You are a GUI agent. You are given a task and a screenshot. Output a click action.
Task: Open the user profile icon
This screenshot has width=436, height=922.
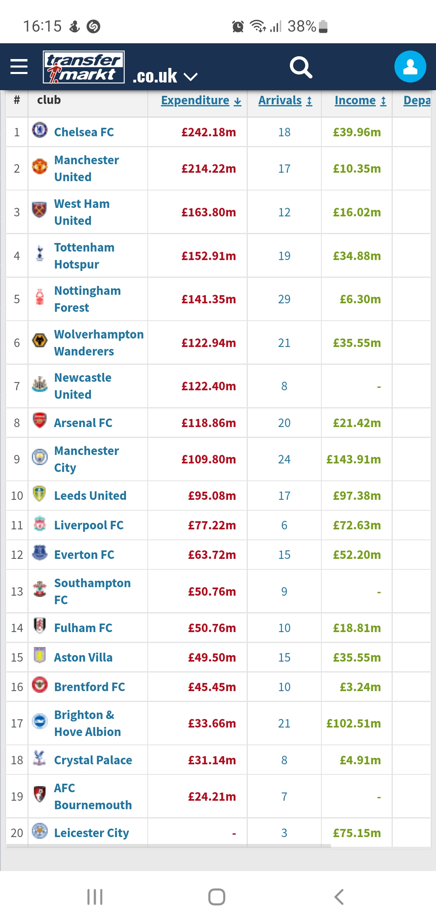pyautogui.click(x=410, y=67)
